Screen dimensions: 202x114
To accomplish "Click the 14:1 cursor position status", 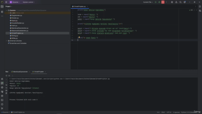I will tap(158, 112).
